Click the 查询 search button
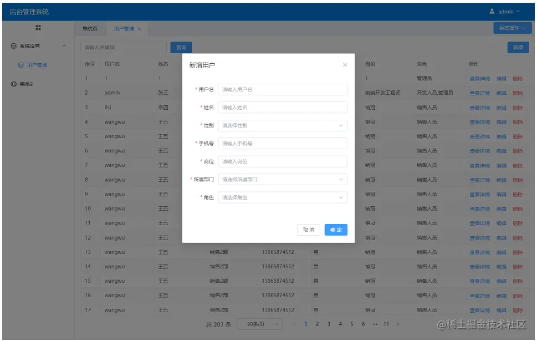The height and width of the screenshot is (341, 537). [x=181, y=47]
